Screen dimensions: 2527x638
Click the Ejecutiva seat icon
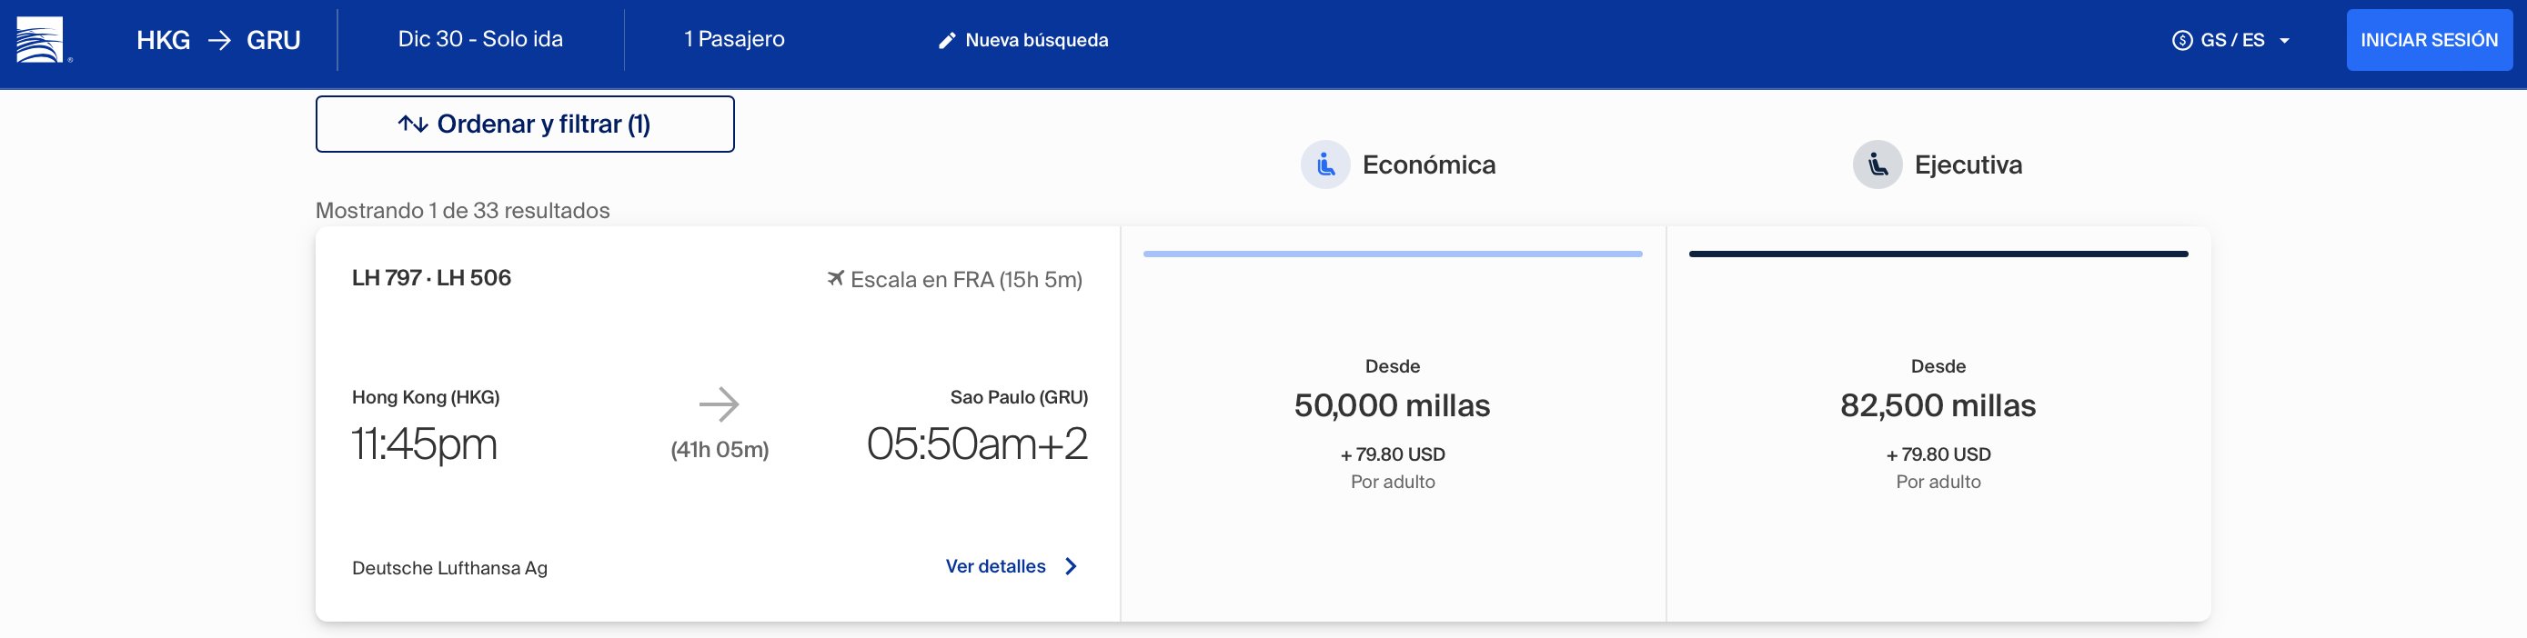[1878, 164]
